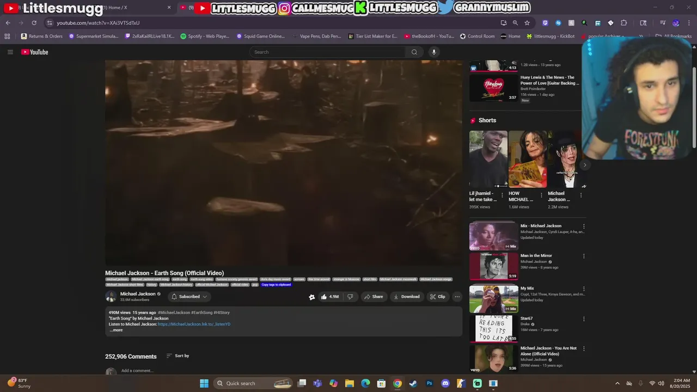
Task: Open the littlesmugg - KickBot bookmark
Action: pyautogui.click(x=551, y=36)
